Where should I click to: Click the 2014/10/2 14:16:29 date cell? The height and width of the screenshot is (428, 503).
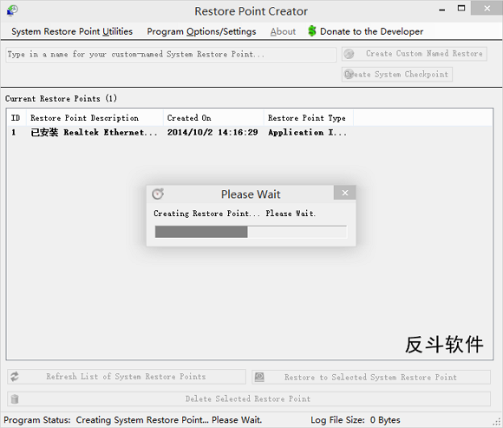[212, 132]
